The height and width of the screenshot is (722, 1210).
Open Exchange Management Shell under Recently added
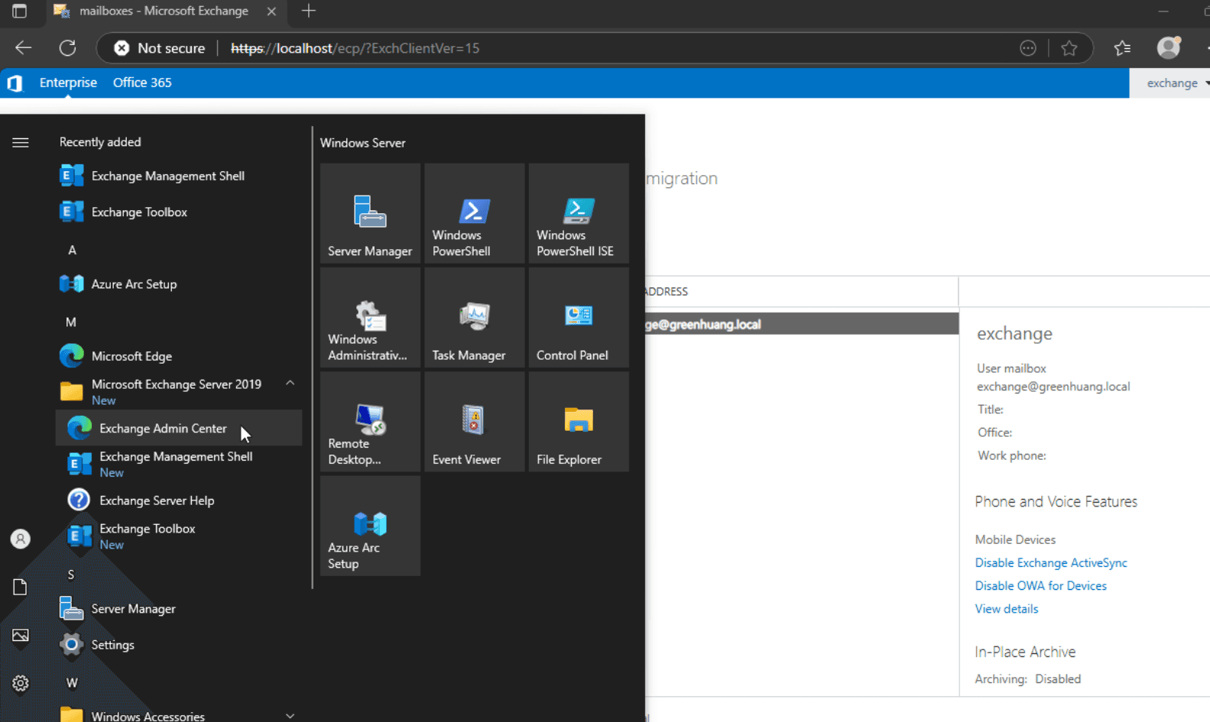coord(179,176)
